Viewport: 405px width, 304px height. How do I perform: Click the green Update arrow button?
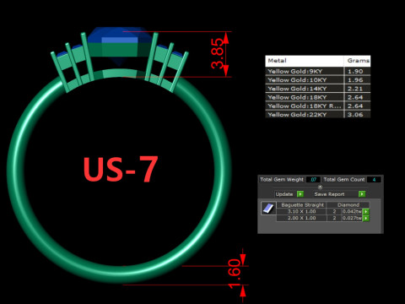300,194
